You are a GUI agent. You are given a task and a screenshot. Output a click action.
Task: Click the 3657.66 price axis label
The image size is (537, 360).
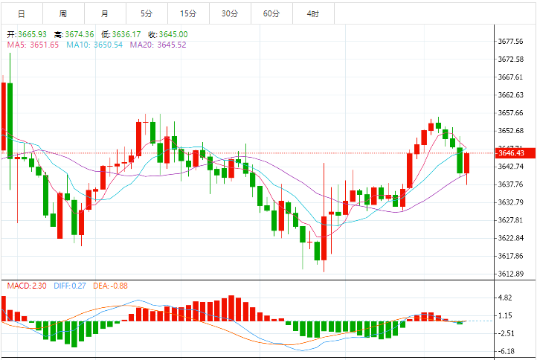[510, 113]
